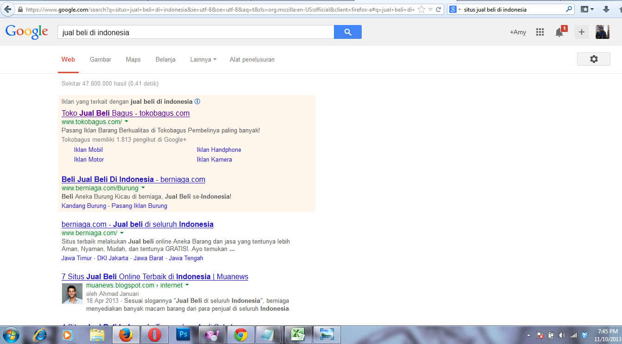This screenshot has height=344, width=622.
Task: Bookmark this page with the star icon
Action: 421,9
